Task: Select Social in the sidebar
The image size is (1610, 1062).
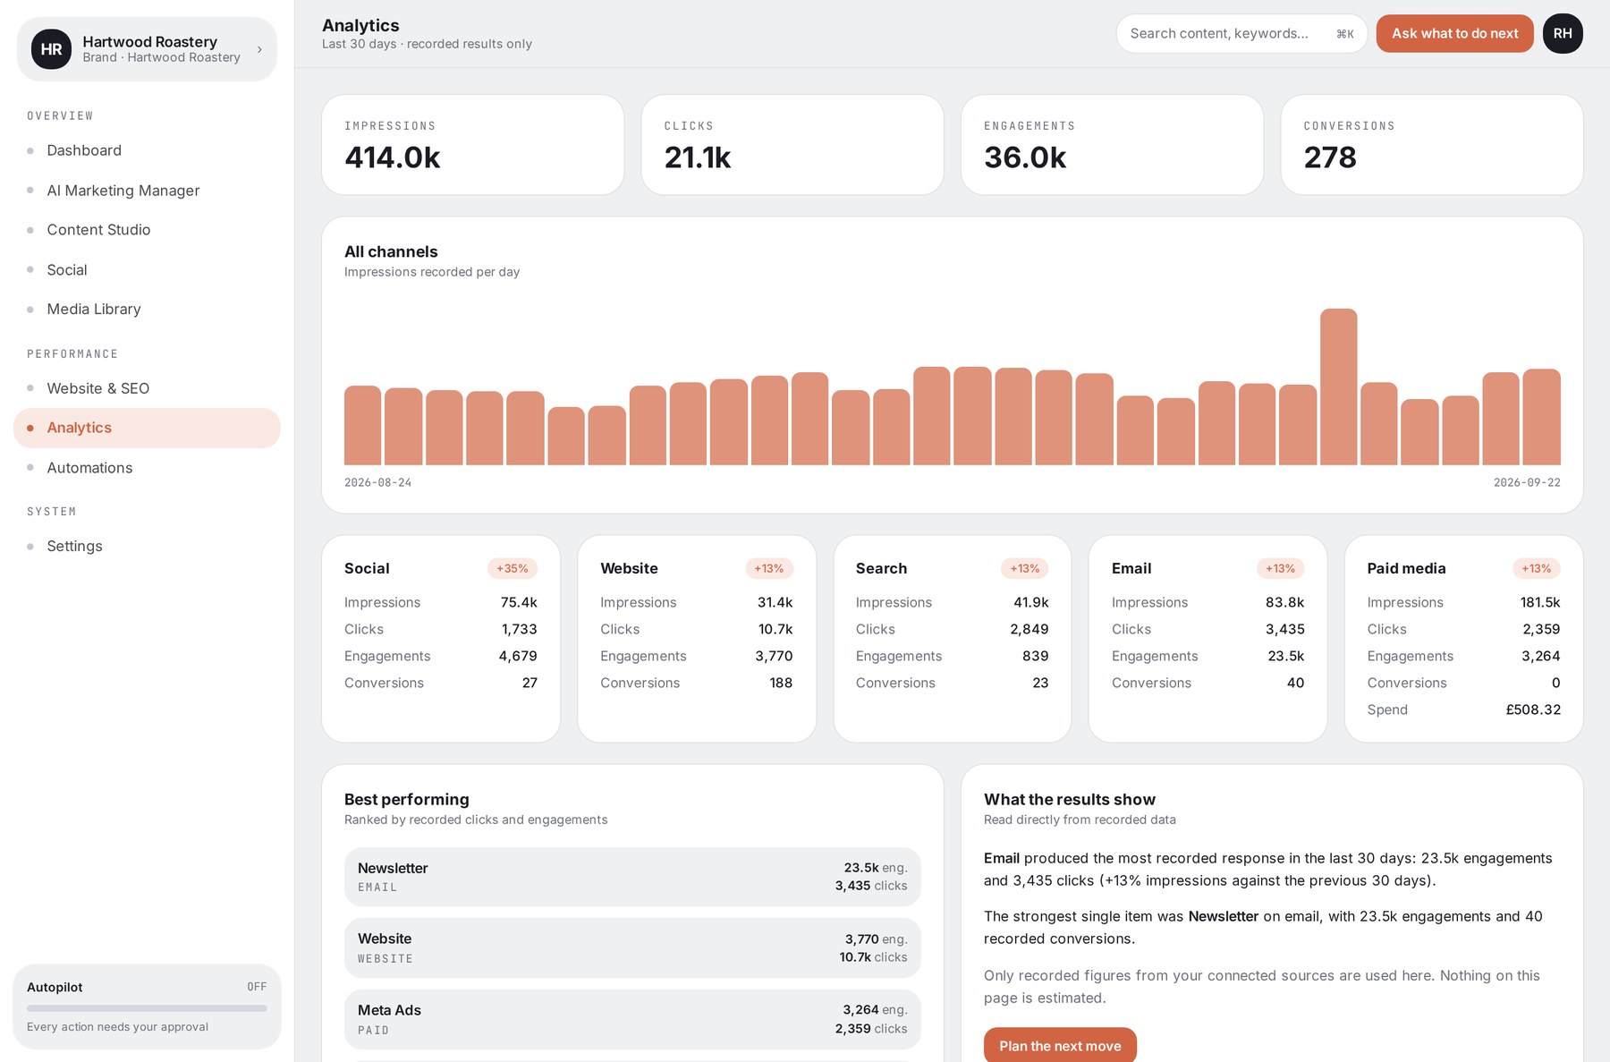Action: pyautogui.click(x=147, y=269)
